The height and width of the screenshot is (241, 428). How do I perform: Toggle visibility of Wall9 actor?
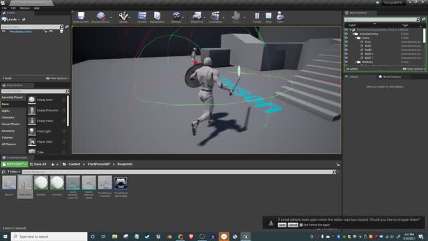346,50
